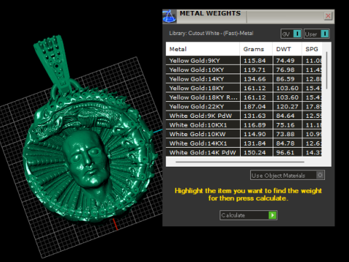Click the 115.84 grams value
This screenshot has width=349, height=262.
254,60
